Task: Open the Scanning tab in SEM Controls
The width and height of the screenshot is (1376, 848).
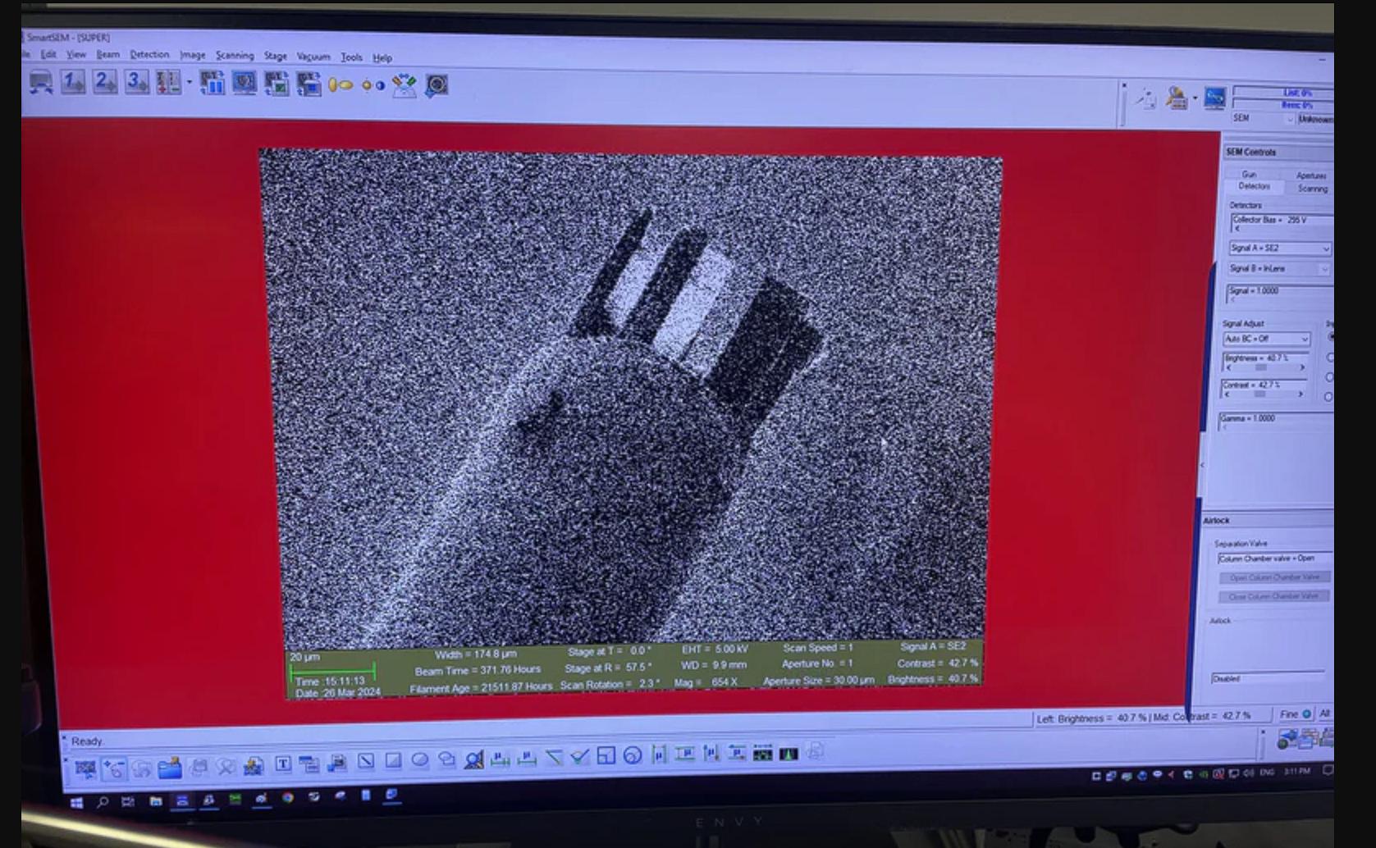Action: (x=1314, y=189)
